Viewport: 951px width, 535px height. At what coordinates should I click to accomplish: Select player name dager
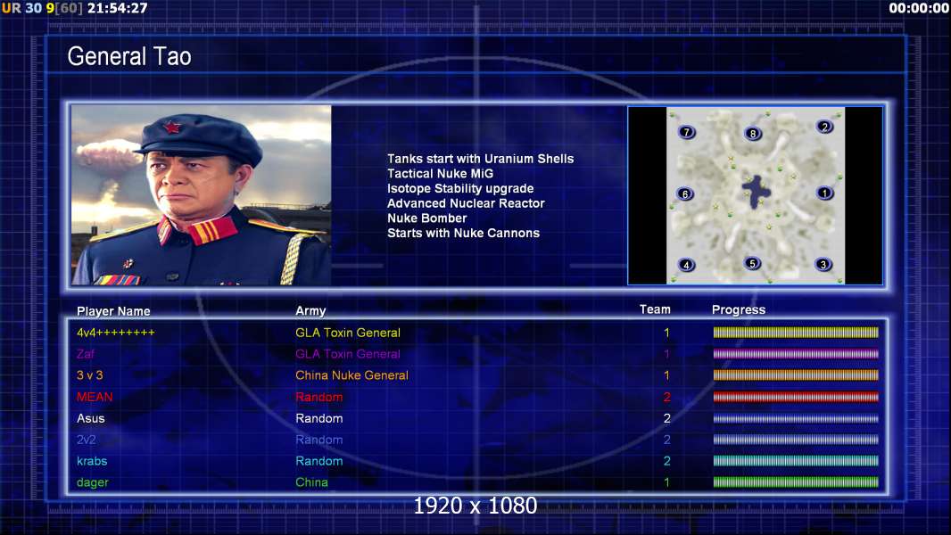[92, 483]
